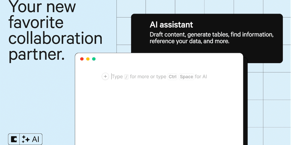
Task: Click the word "Type" in the placeholder
Action: pyautogui.click(x=117, y=77)
